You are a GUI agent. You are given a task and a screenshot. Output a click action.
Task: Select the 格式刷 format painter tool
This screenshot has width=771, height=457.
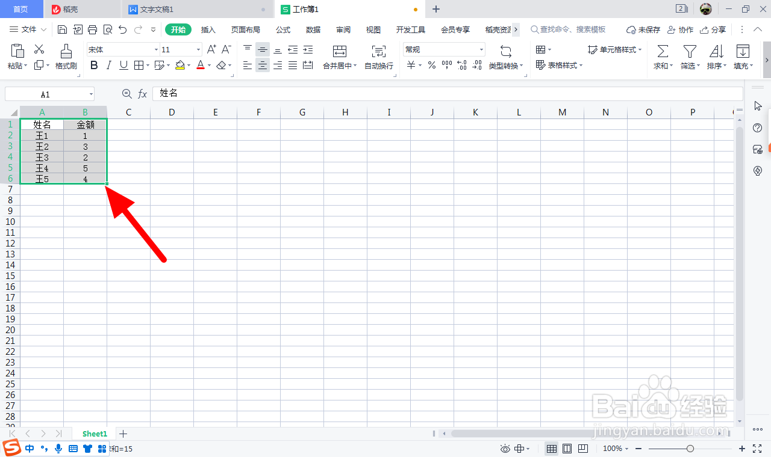pos(66,57)
